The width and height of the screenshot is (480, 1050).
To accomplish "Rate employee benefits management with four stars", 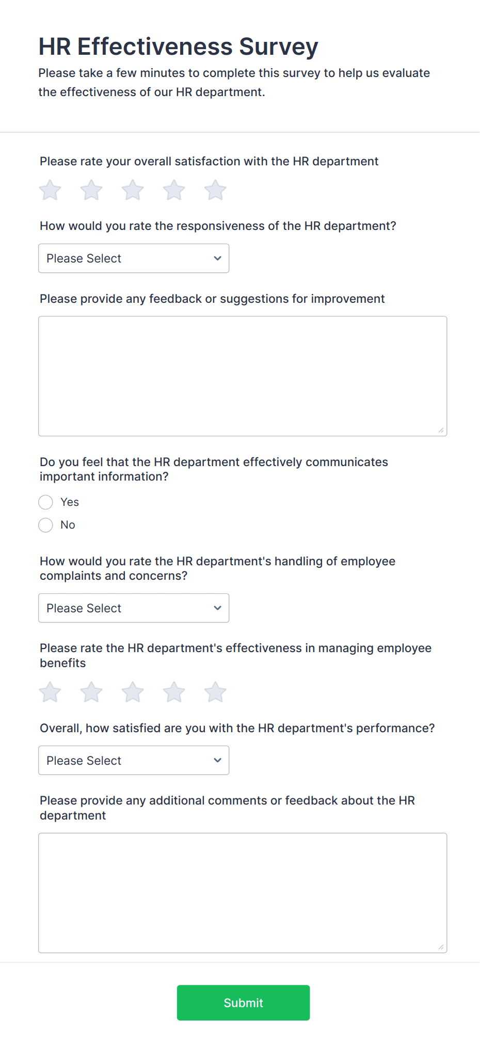I will (173, 692).
